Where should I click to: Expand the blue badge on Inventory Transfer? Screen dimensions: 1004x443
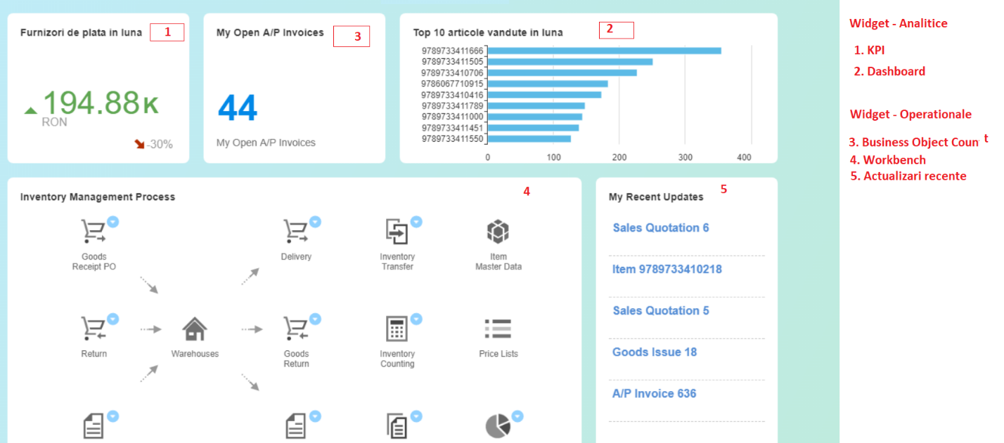[416, 222]
